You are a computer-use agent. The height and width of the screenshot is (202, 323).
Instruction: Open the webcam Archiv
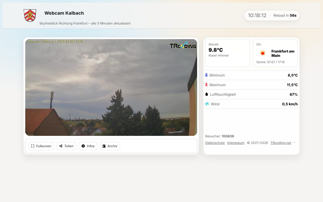point(110,146)
